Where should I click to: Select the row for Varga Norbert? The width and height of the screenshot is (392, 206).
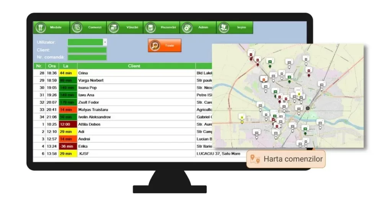[x=122, y=80]
